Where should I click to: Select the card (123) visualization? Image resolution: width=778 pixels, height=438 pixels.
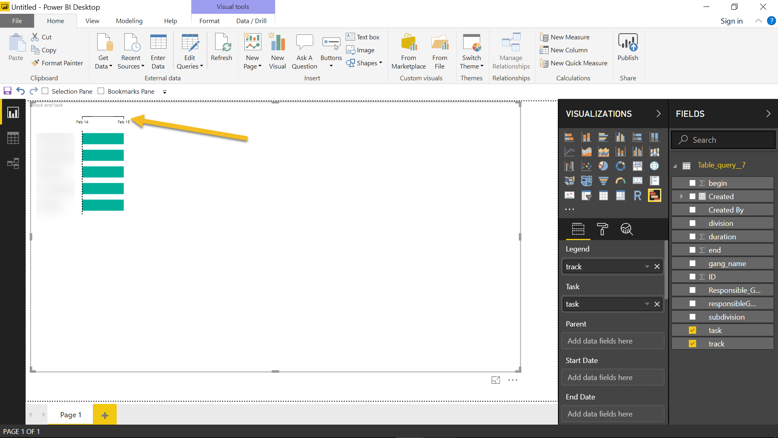pyautogui.click(x=637, y=181)
